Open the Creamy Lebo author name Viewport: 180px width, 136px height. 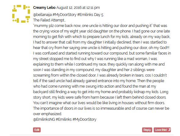[x=44, y=8]
